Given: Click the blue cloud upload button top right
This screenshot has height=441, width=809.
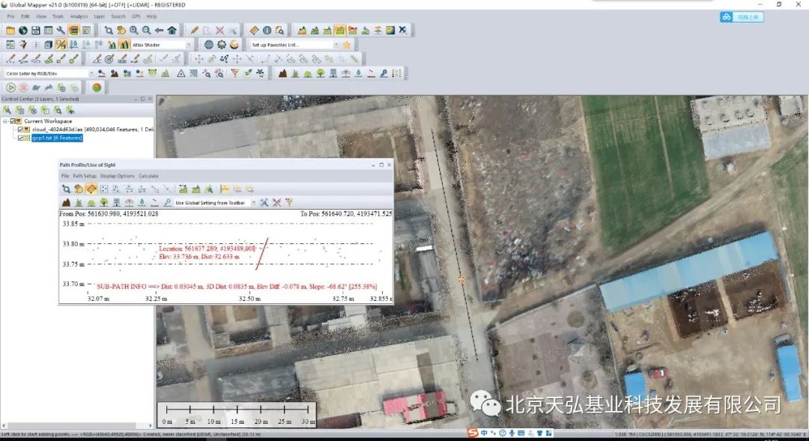Looking at the screenshot, I should pos(742,17).
